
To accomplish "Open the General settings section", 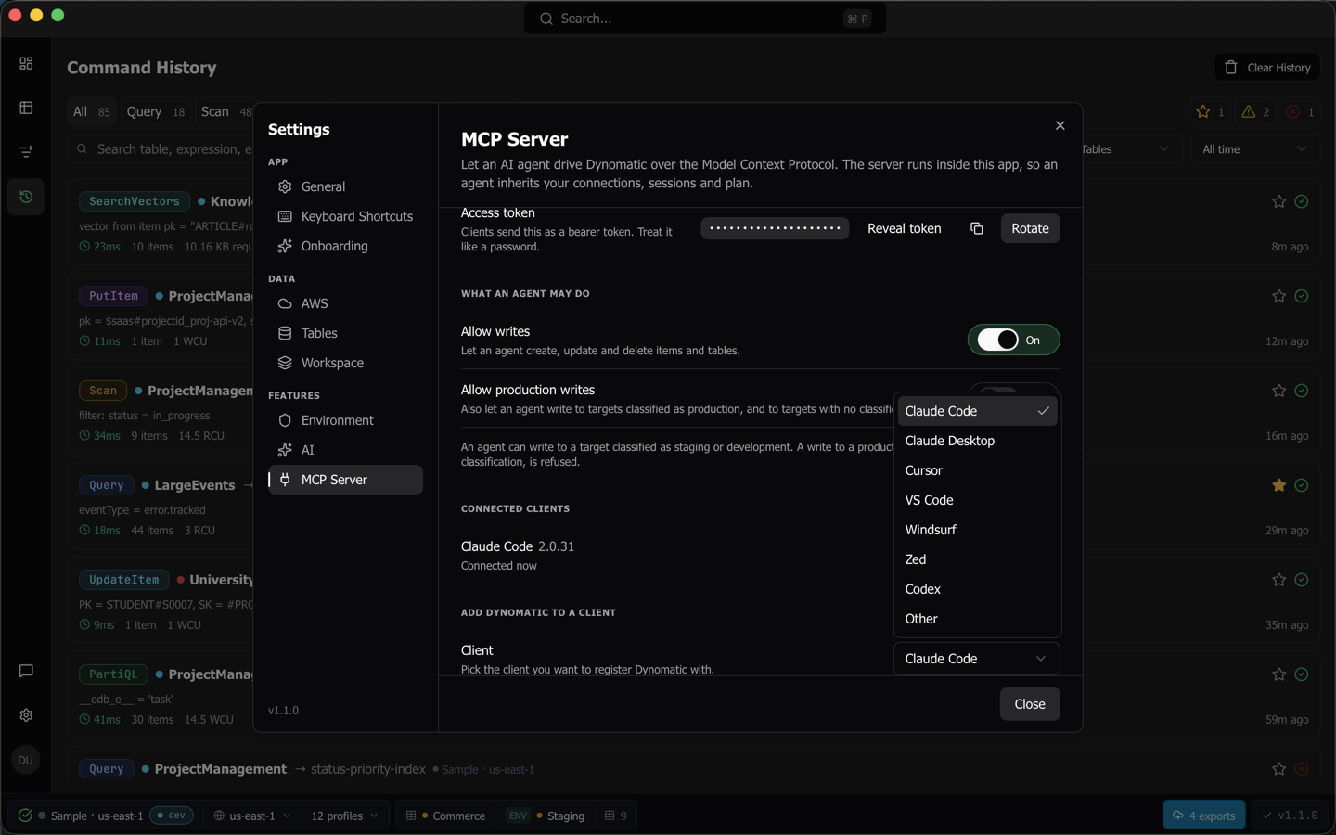I will coord(345,186).
